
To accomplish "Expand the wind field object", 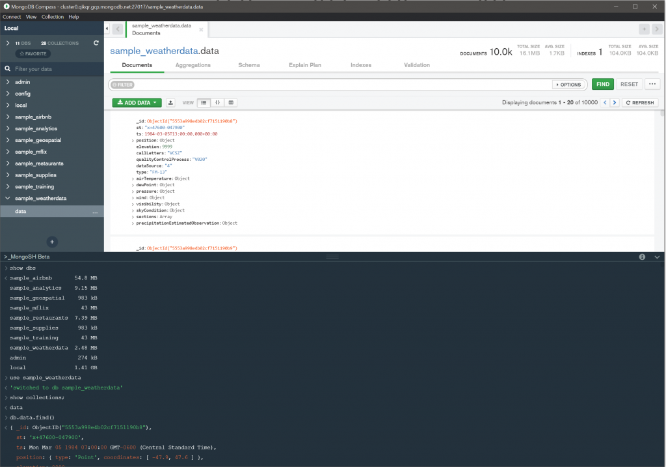I will coord(133,198).
